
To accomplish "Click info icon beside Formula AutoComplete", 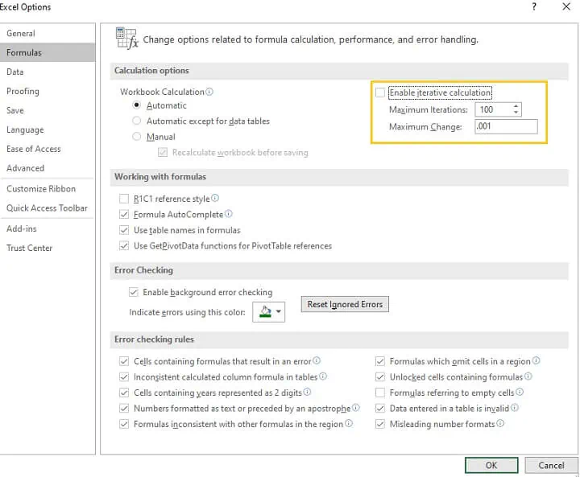I will 229,215.
